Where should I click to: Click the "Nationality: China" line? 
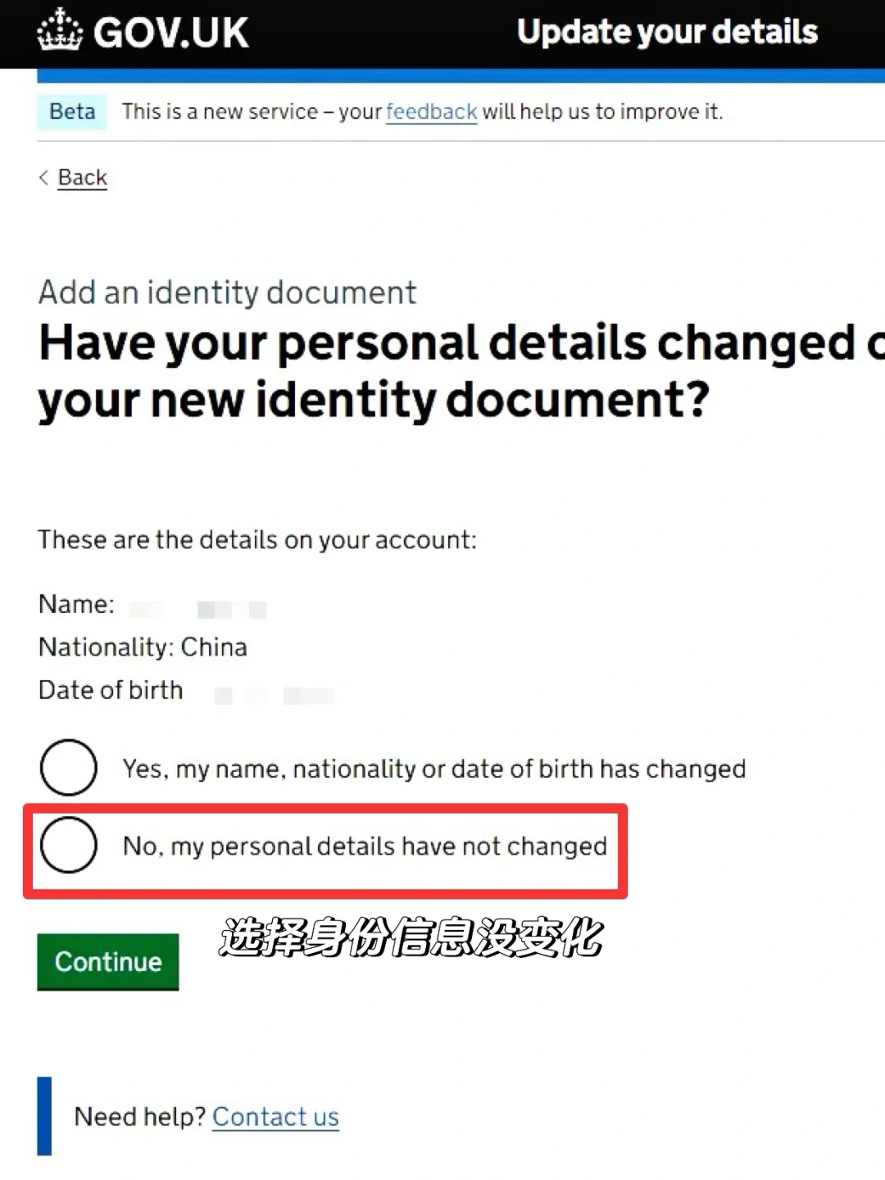pos(143,647)
